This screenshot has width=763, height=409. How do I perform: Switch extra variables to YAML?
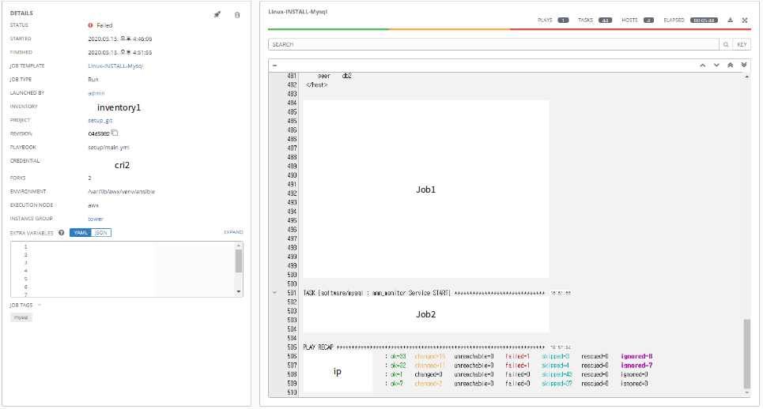[x=81, y=233]
